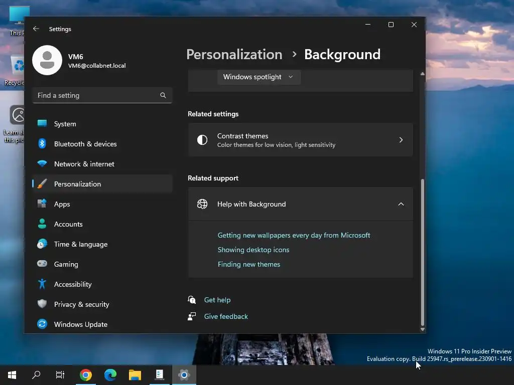This screenshot has height=385, width=514.
Task: Click the Accessibility figure icon
Action: 42,284
